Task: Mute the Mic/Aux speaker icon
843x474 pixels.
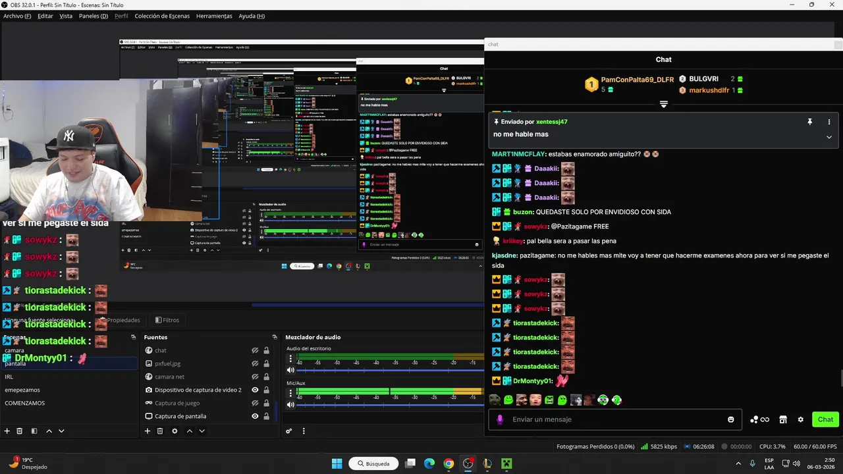Action: point(290,404)
